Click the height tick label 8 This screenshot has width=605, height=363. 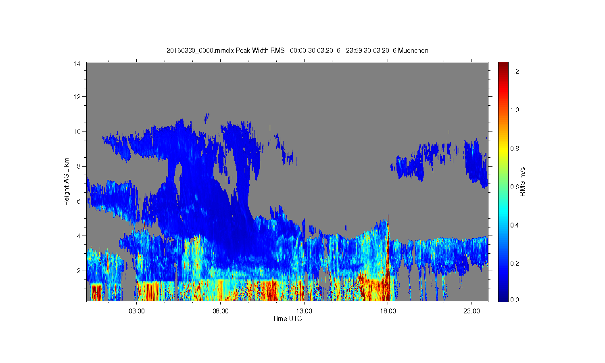click(x=79, y=166)
